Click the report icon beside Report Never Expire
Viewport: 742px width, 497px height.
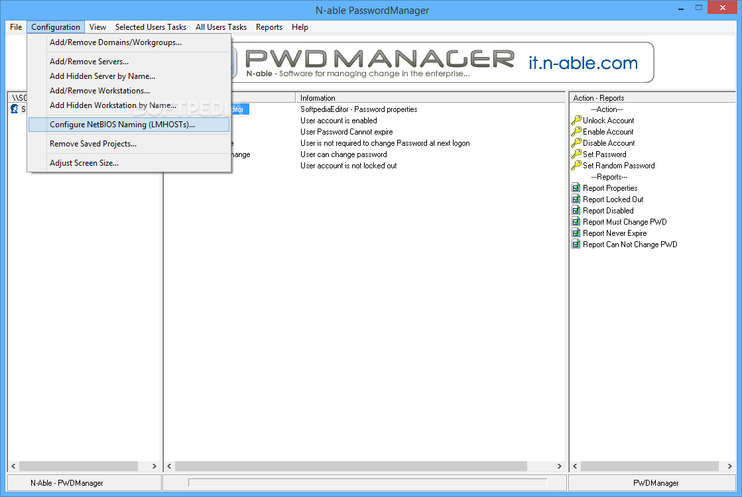click(576, 233)
